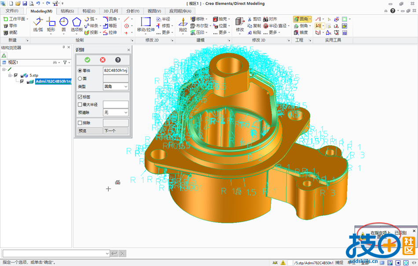Viewport: 418px width, 266px height.
Task: Click the Undo arrow icon
Action: point(38,4)
